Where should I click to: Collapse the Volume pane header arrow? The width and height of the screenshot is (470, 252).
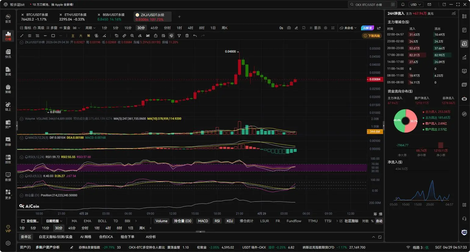[x=22, y=119]
